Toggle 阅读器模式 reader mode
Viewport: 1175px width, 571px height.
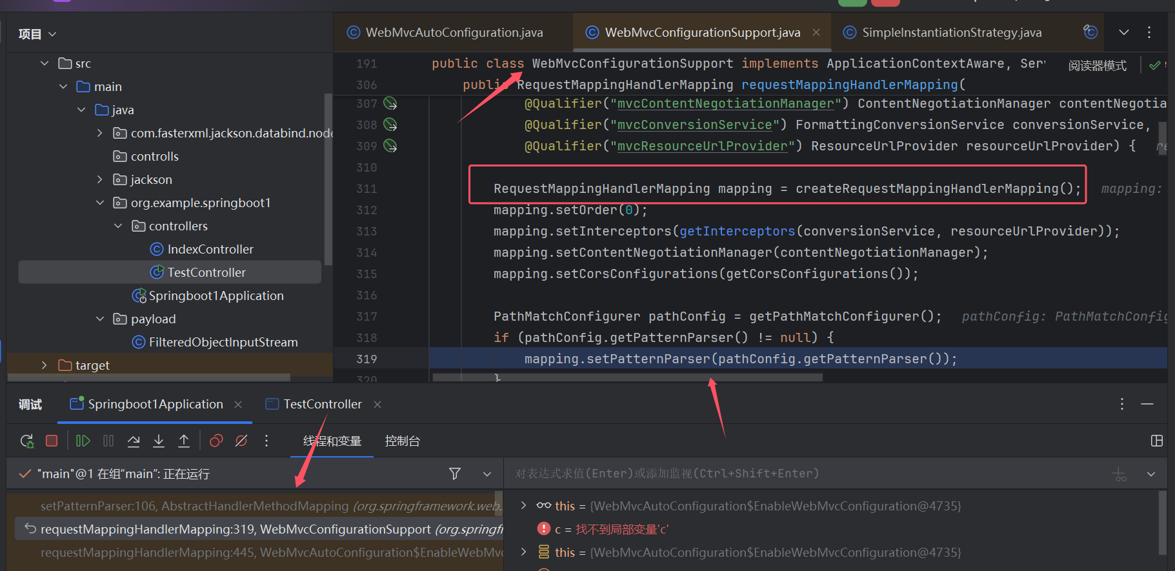click(x=1097, y=65)
